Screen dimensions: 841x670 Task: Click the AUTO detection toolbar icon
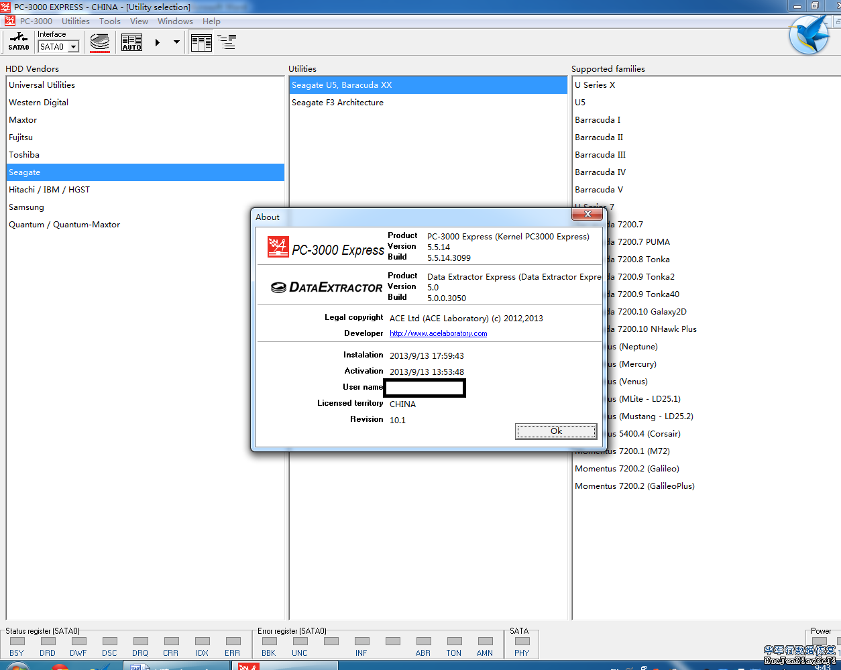pos(131,42)
